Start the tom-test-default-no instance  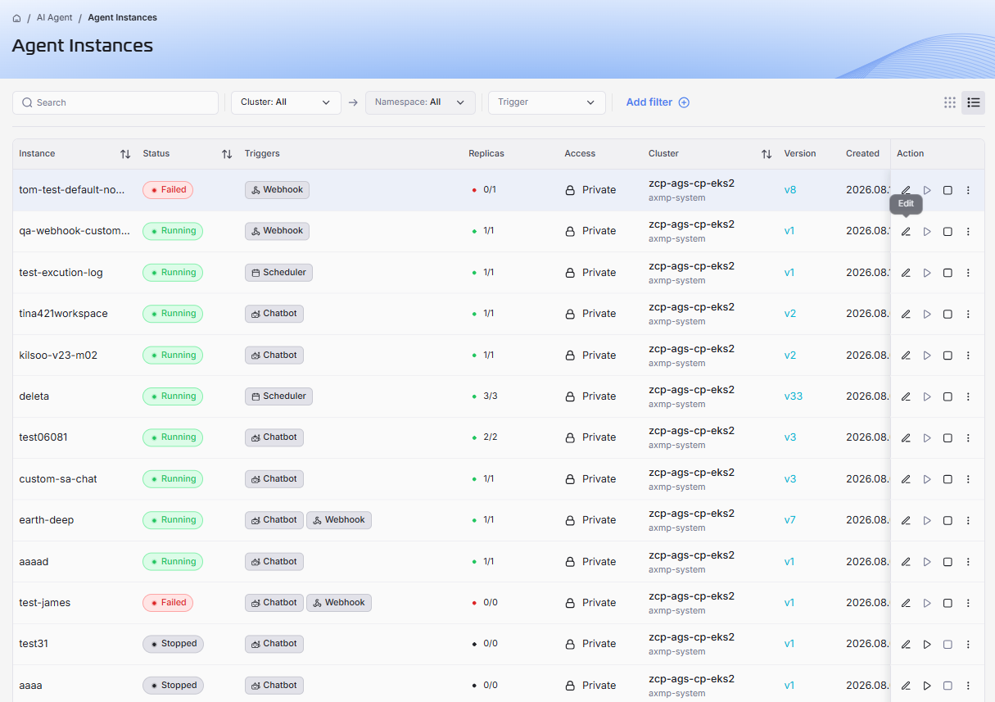[x=927, y=190]
